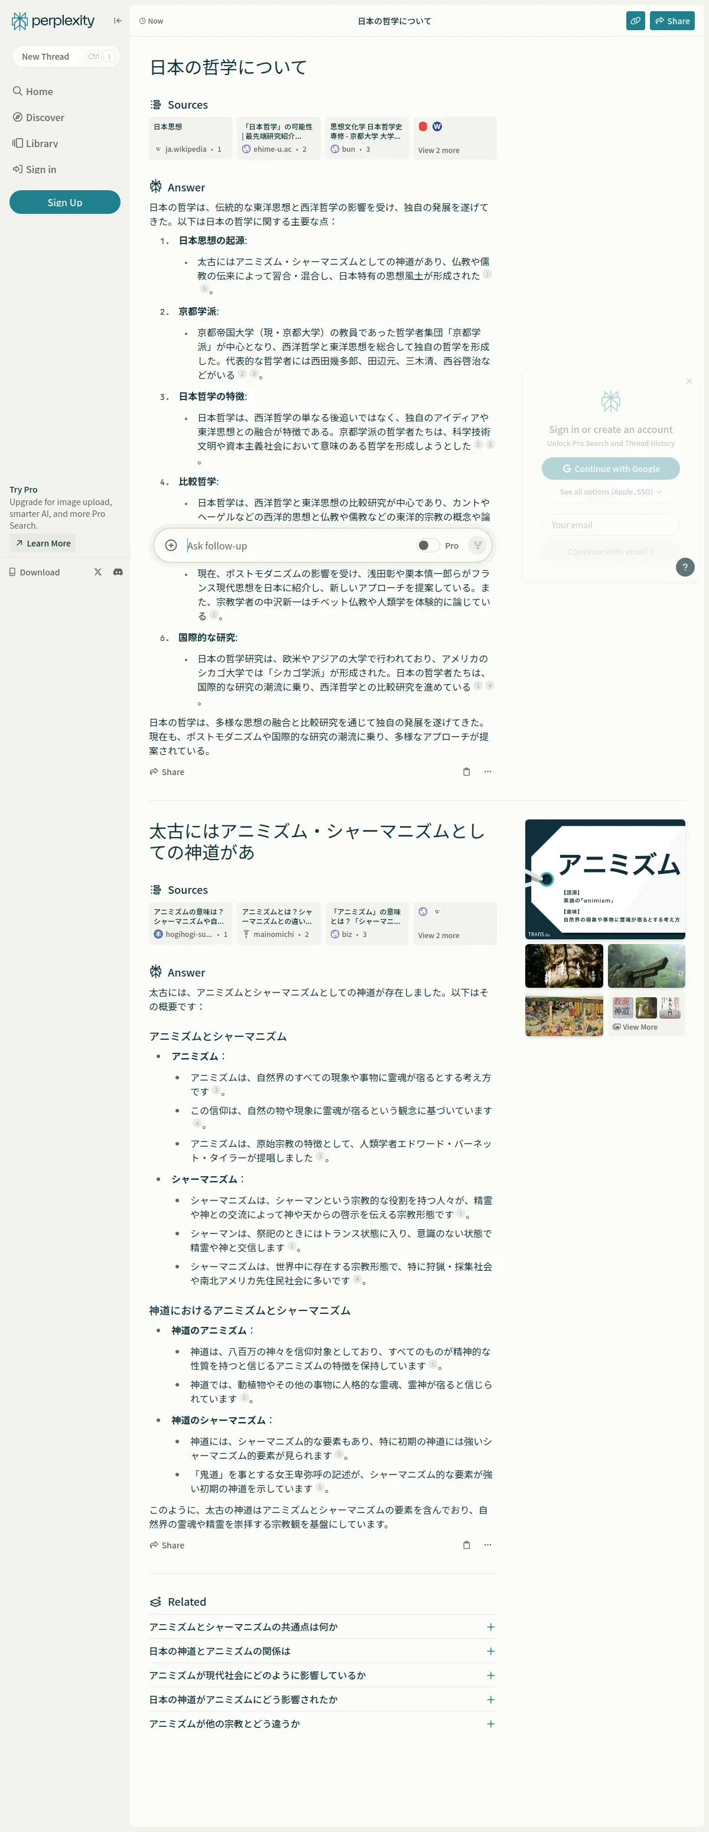The height and width of the screenshot is (1832, 709).
Task: Close the sign-in popup with the X
Action: click(x=689, y=381)
